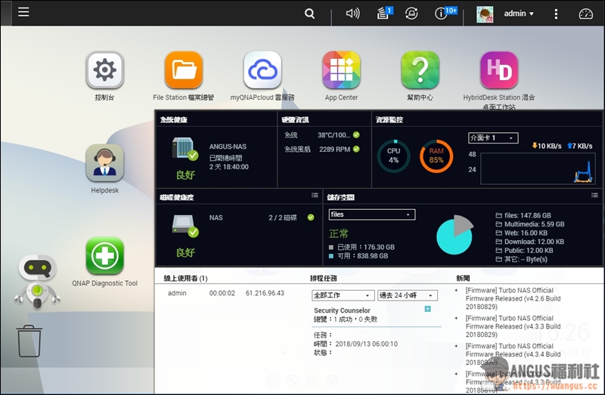The image size is (605, 395).
Task: Launch HybridDesk Station app
Action: point(499,71)
